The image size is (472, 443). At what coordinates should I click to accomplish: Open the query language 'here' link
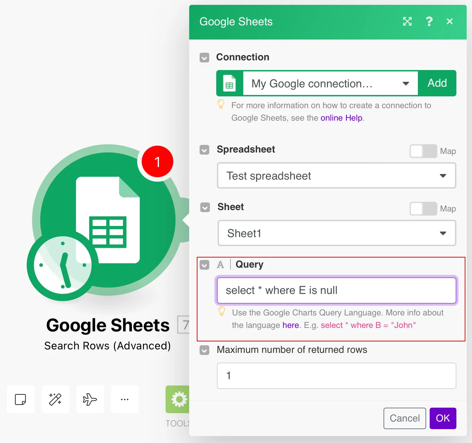pos(290,325)
